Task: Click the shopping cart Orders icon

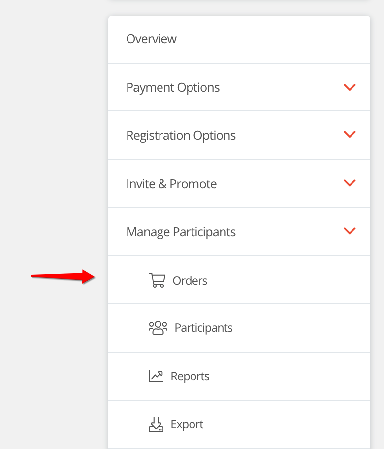Action: (x=157, y=280)
